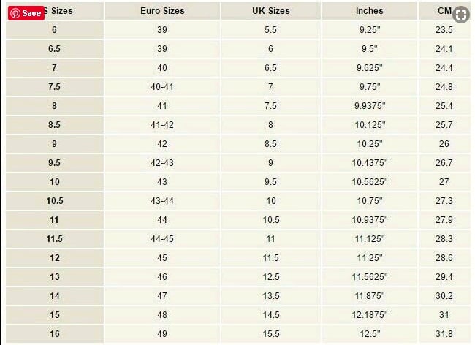
Task: Click the 9.9375" inches cell
Action: point(369,105)
